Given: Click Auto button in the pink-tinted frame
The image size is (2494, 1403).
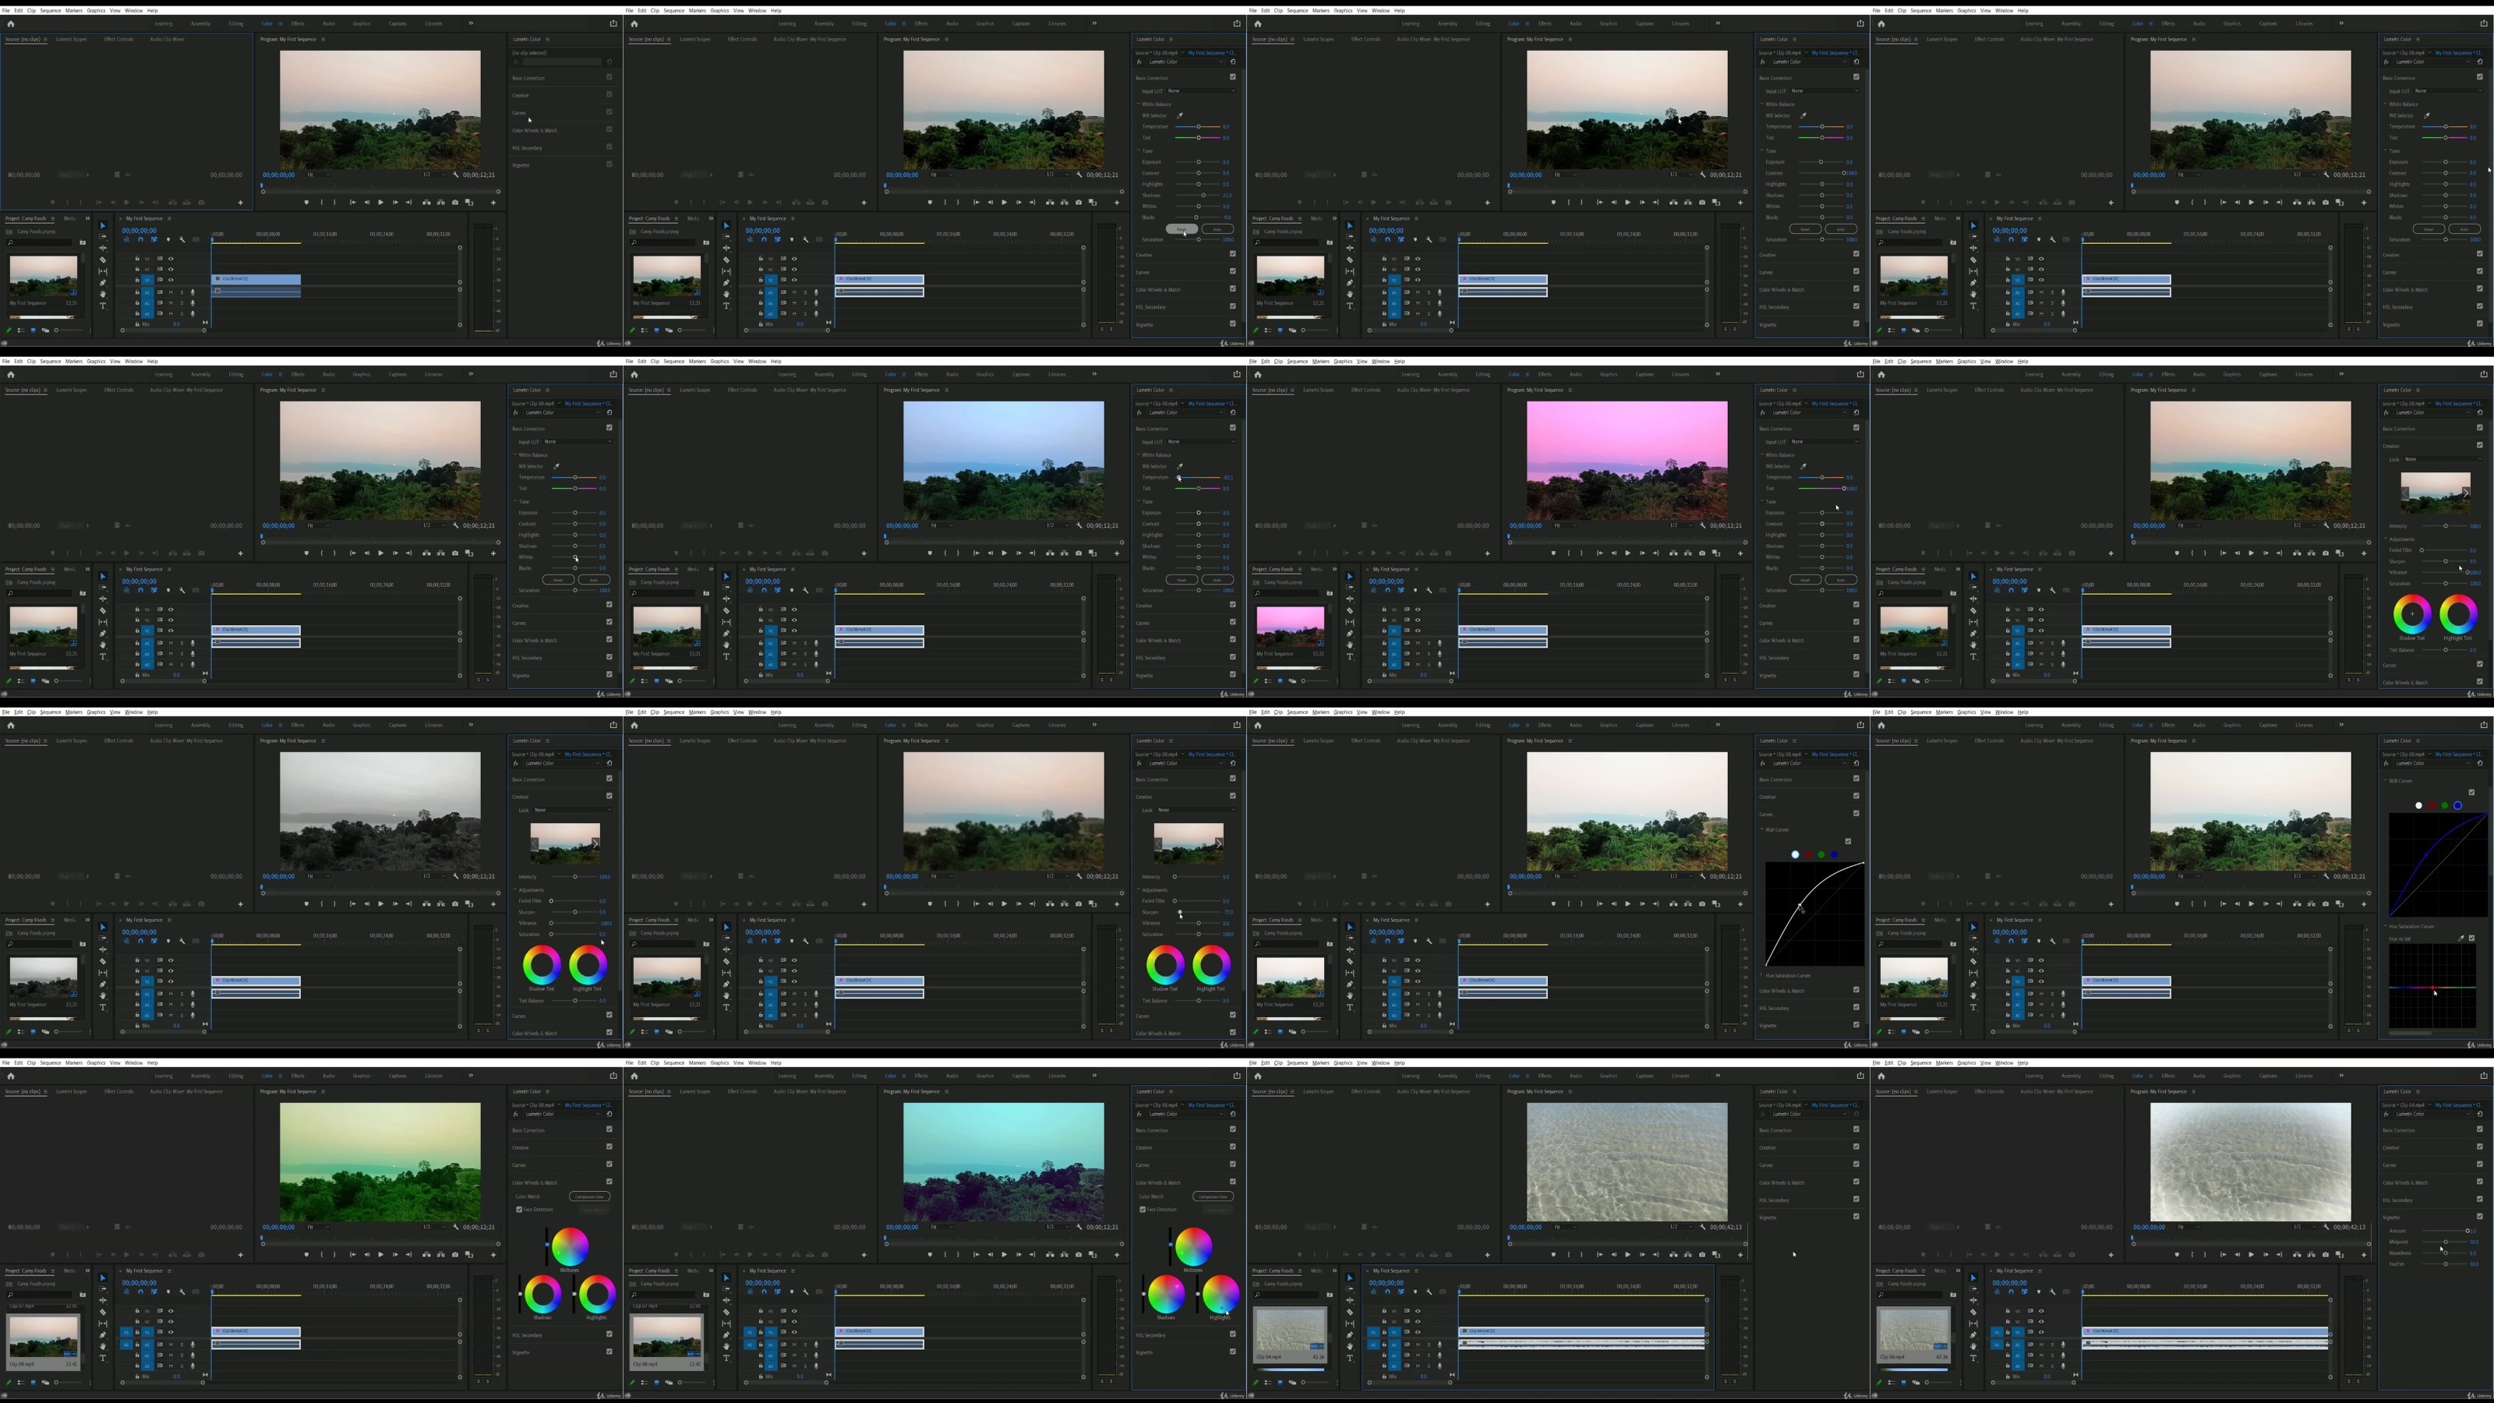Looking at the screenshot, I should coord(1840,580).
